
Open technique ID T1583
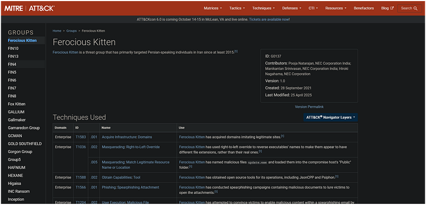tap(81, 137)
